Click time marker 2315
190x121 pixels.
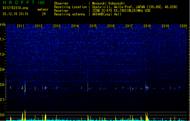93,26
